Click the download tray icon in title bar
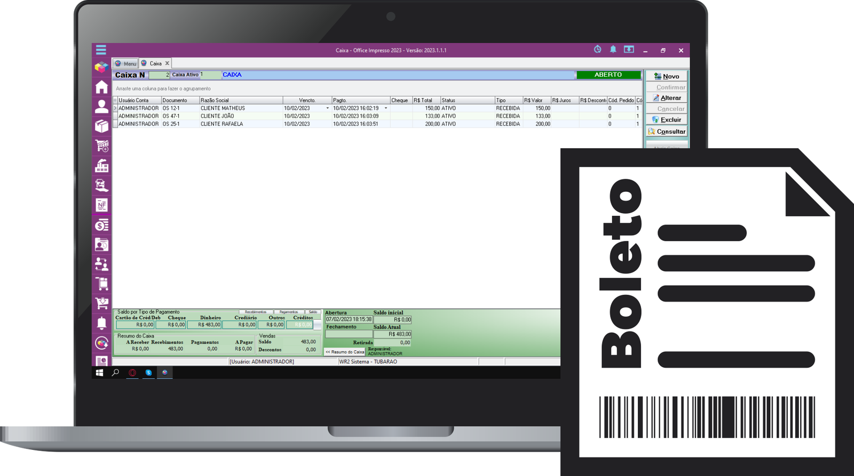 629,50
